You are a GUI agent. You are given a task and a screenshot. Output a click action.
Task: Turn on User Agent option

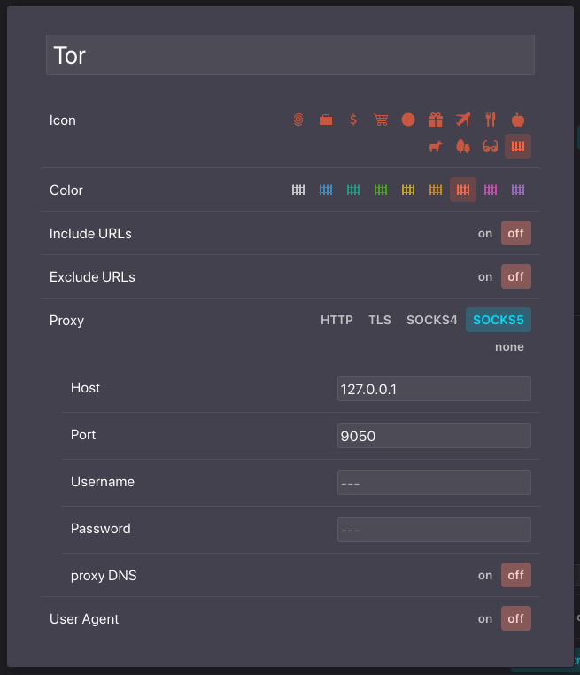pyautogui.click(x=485, y=618)
